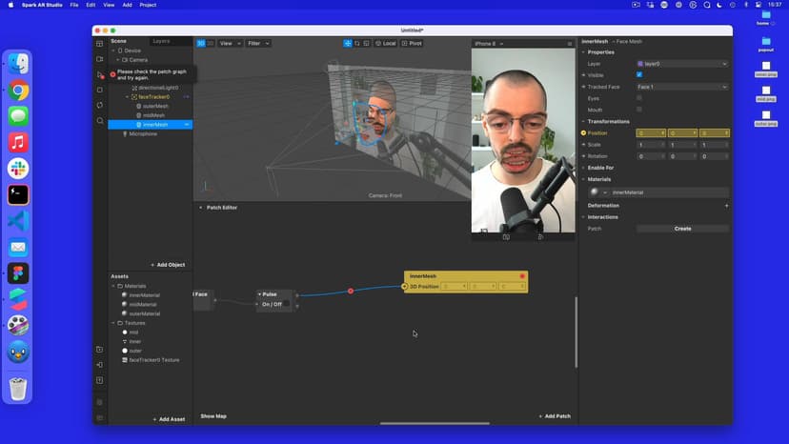
Task: Enable the Mouth checkbox
Action: [639, 110]
